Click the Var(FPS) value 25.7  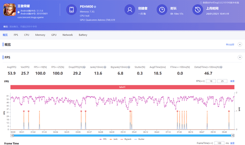coord(25,73)
